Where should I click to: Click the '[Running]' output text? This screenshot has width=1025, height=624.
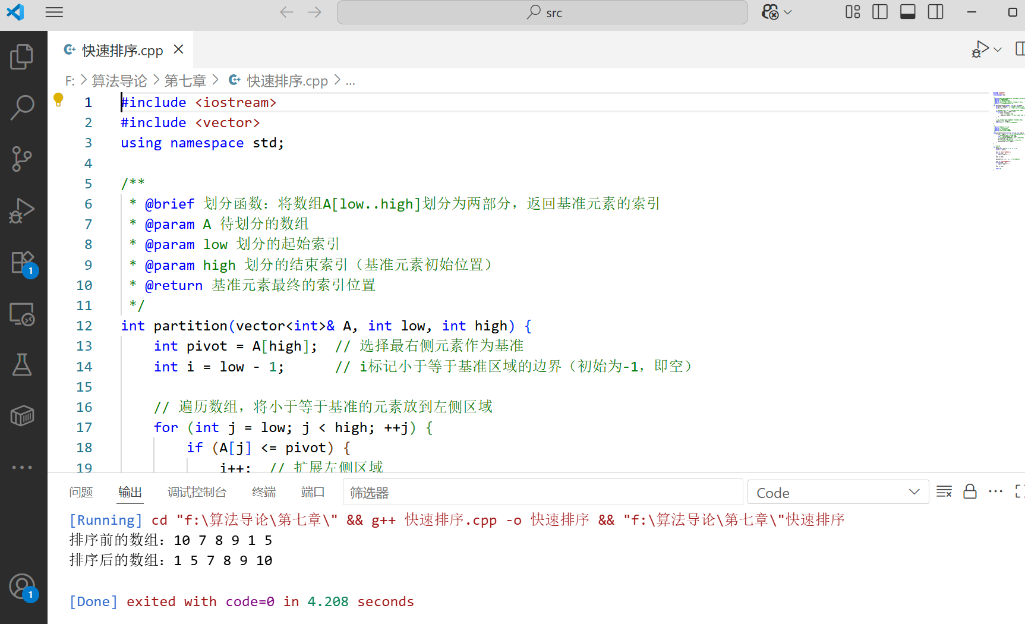106,520
